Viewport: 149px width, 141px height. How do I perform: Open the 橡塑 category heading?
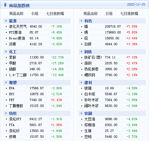[x=13, y=83]
